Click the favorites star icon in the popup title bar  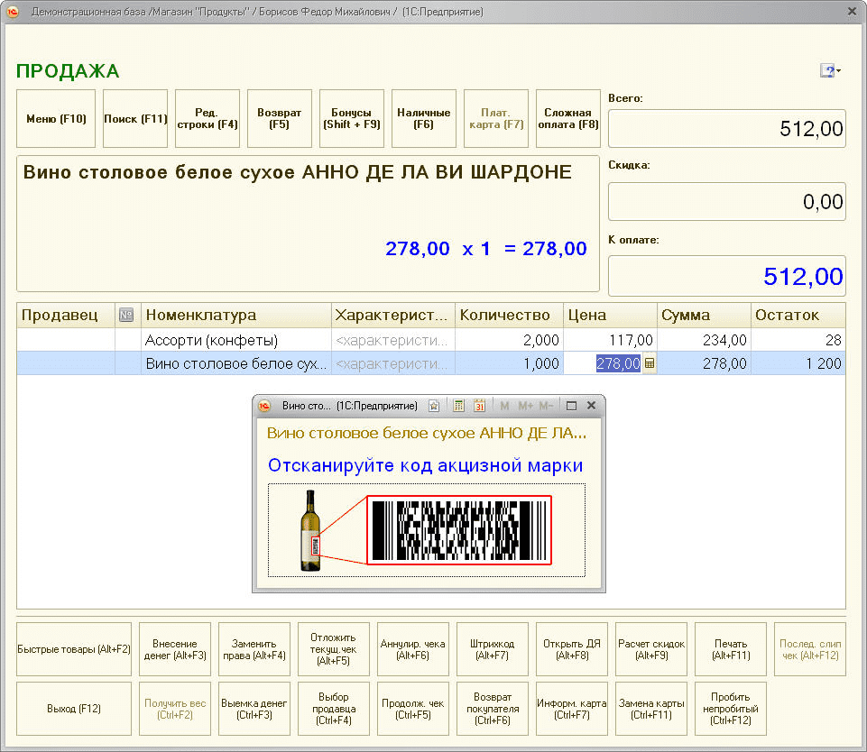pos(434,406)
